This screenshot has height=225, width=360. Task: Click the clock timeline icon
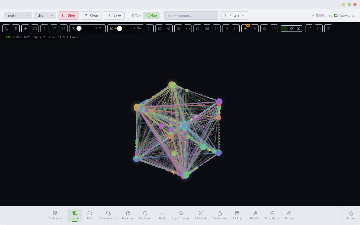point(217,28)
